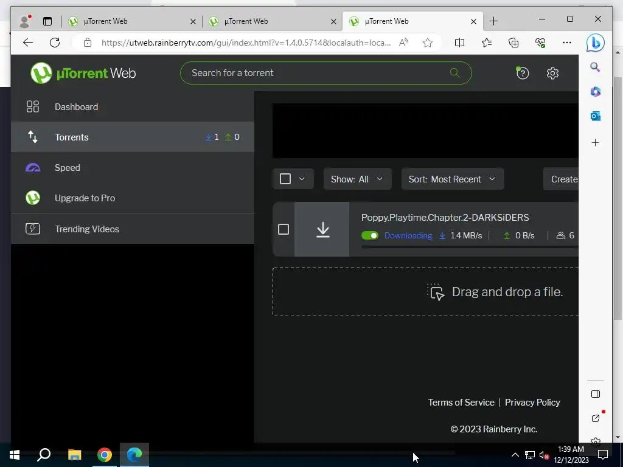Show hidden system tray icons
Viewport: 623px width, 467px height.
pos(515,455)
